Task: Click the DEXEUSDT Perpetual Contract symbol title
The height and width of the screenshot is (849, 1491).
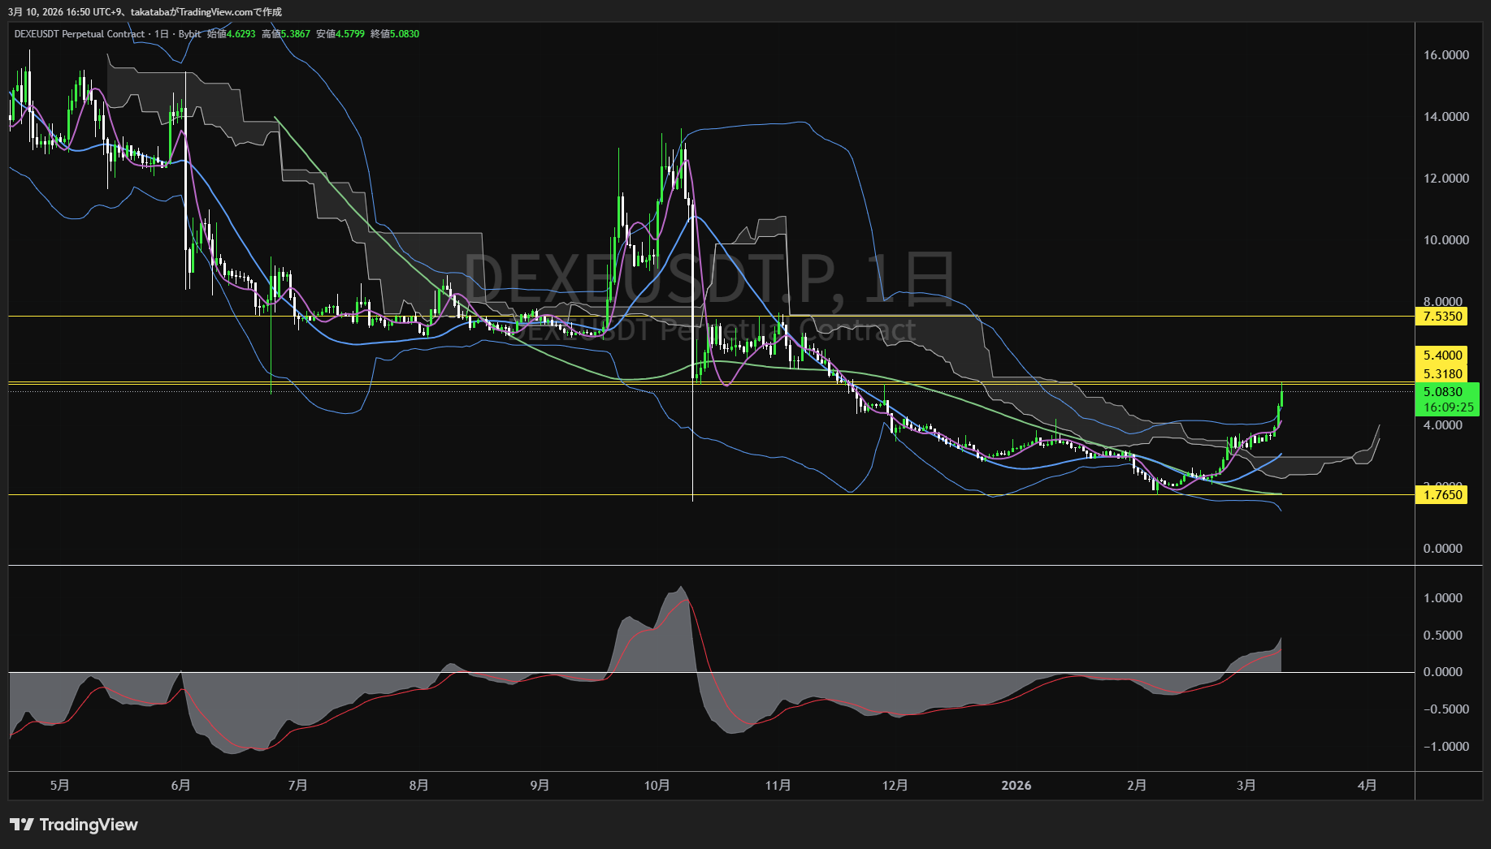Action: (x=80, y=34)
